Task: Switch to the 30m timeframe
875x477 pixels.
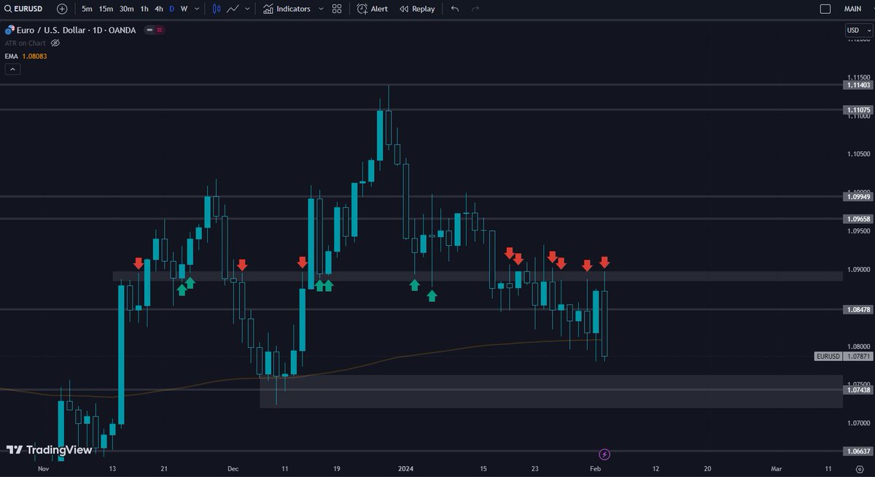Action: coord(126,9)
